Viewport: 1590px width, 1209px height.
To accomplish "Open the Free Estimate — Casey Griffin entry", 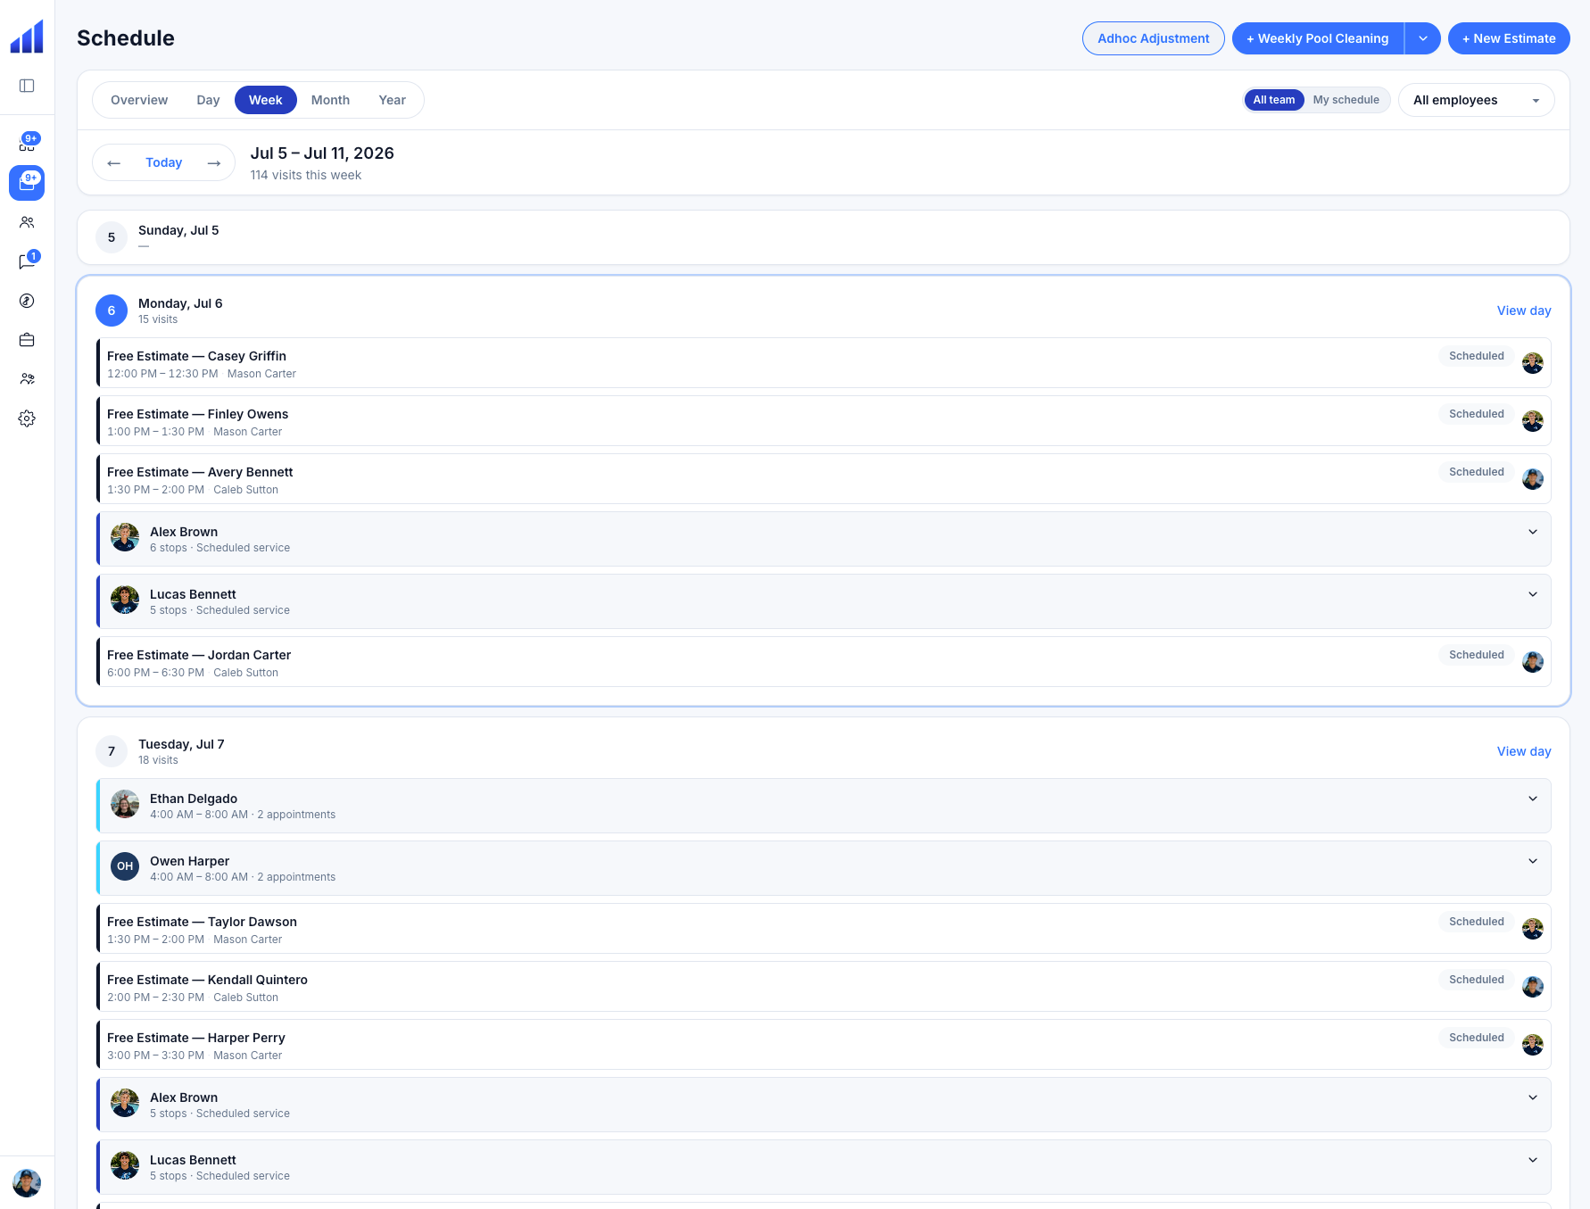I will click(824, 363).
